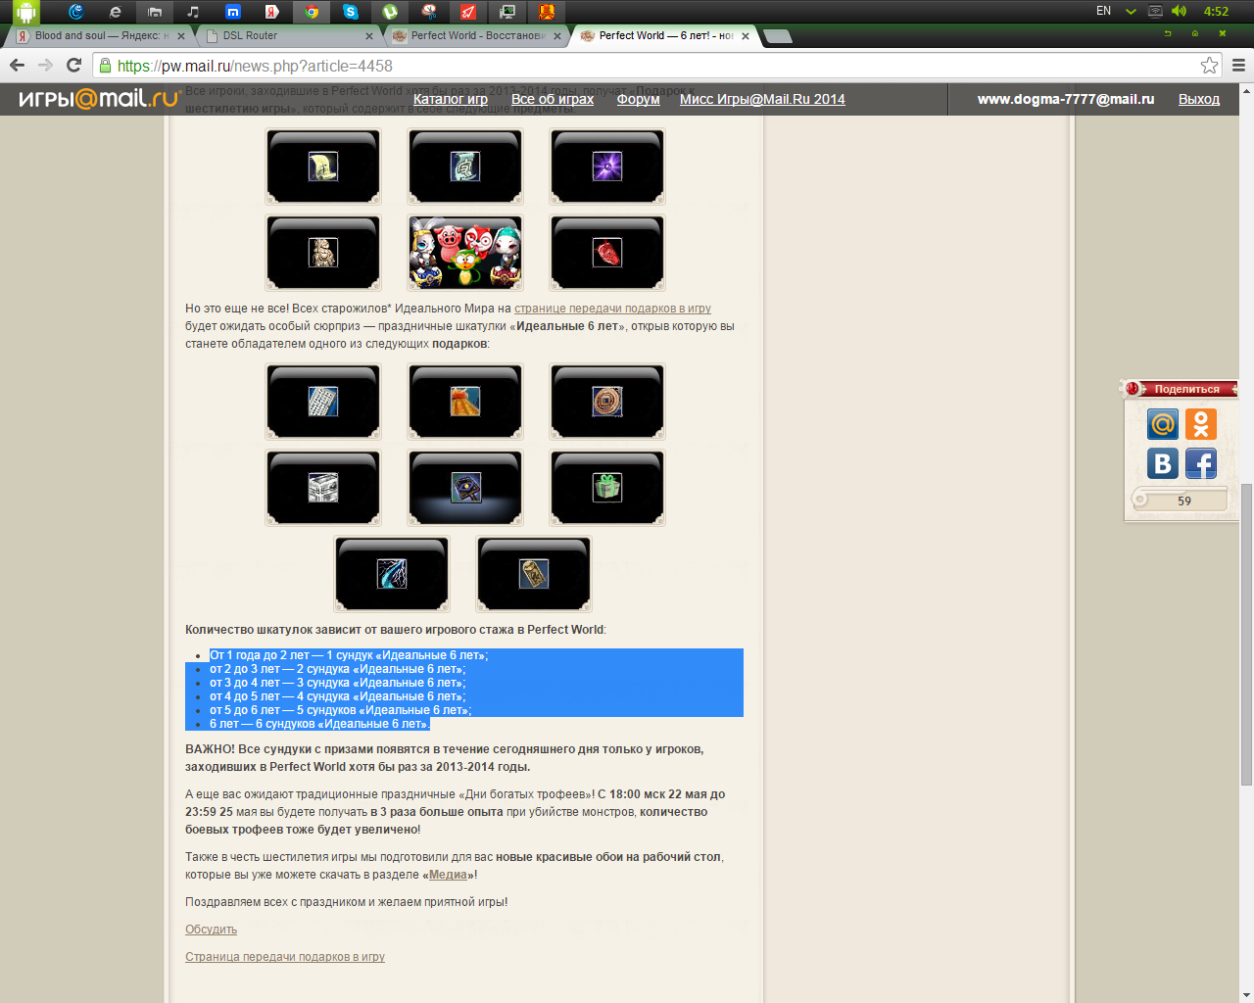Click the yellow scroll item thumbnail
The width and height of the screenshot is (1254, 1003).
[323, 167]
